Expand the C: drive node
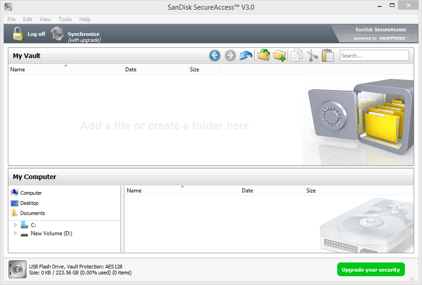 [x=15, y=225]
